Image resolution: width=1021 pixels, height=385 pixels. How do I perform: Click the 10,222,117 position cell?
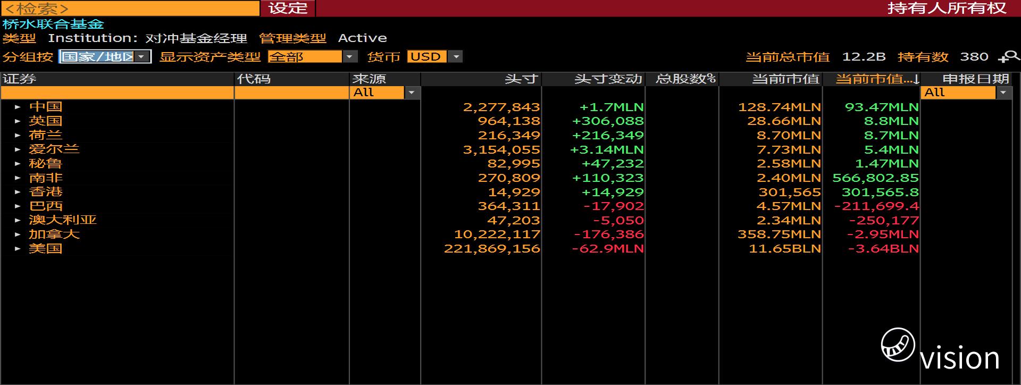[x=497, y=235]
